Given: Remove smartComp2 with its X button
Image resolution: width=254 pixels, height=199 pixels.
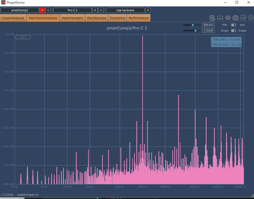Looking at the screenshot, I should 48,10.
